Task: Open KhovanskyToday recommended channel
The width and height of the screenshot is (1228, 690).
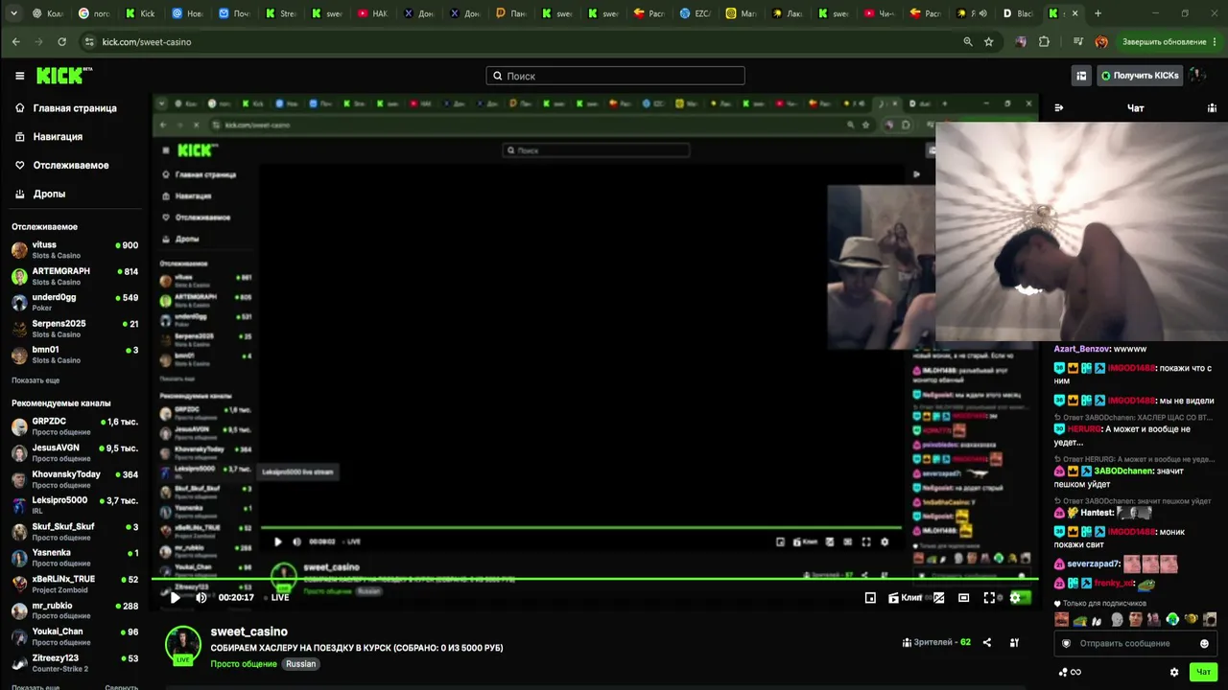Action: point(75,479)
